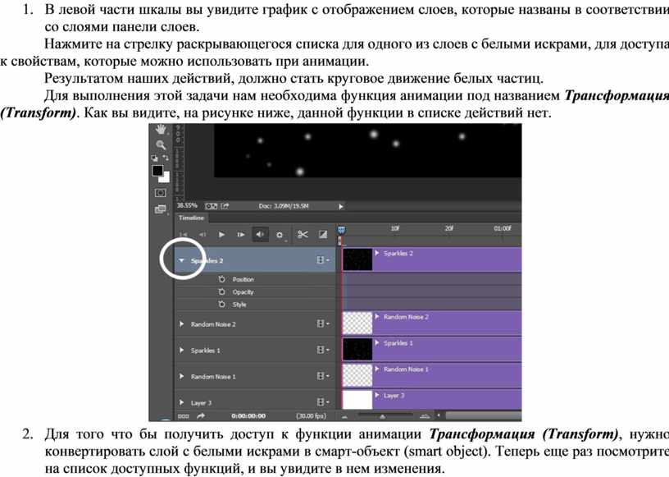Screen dimensions: 669x477
Task: Click the blue playhead marker
Action: (x=342, y=229)
